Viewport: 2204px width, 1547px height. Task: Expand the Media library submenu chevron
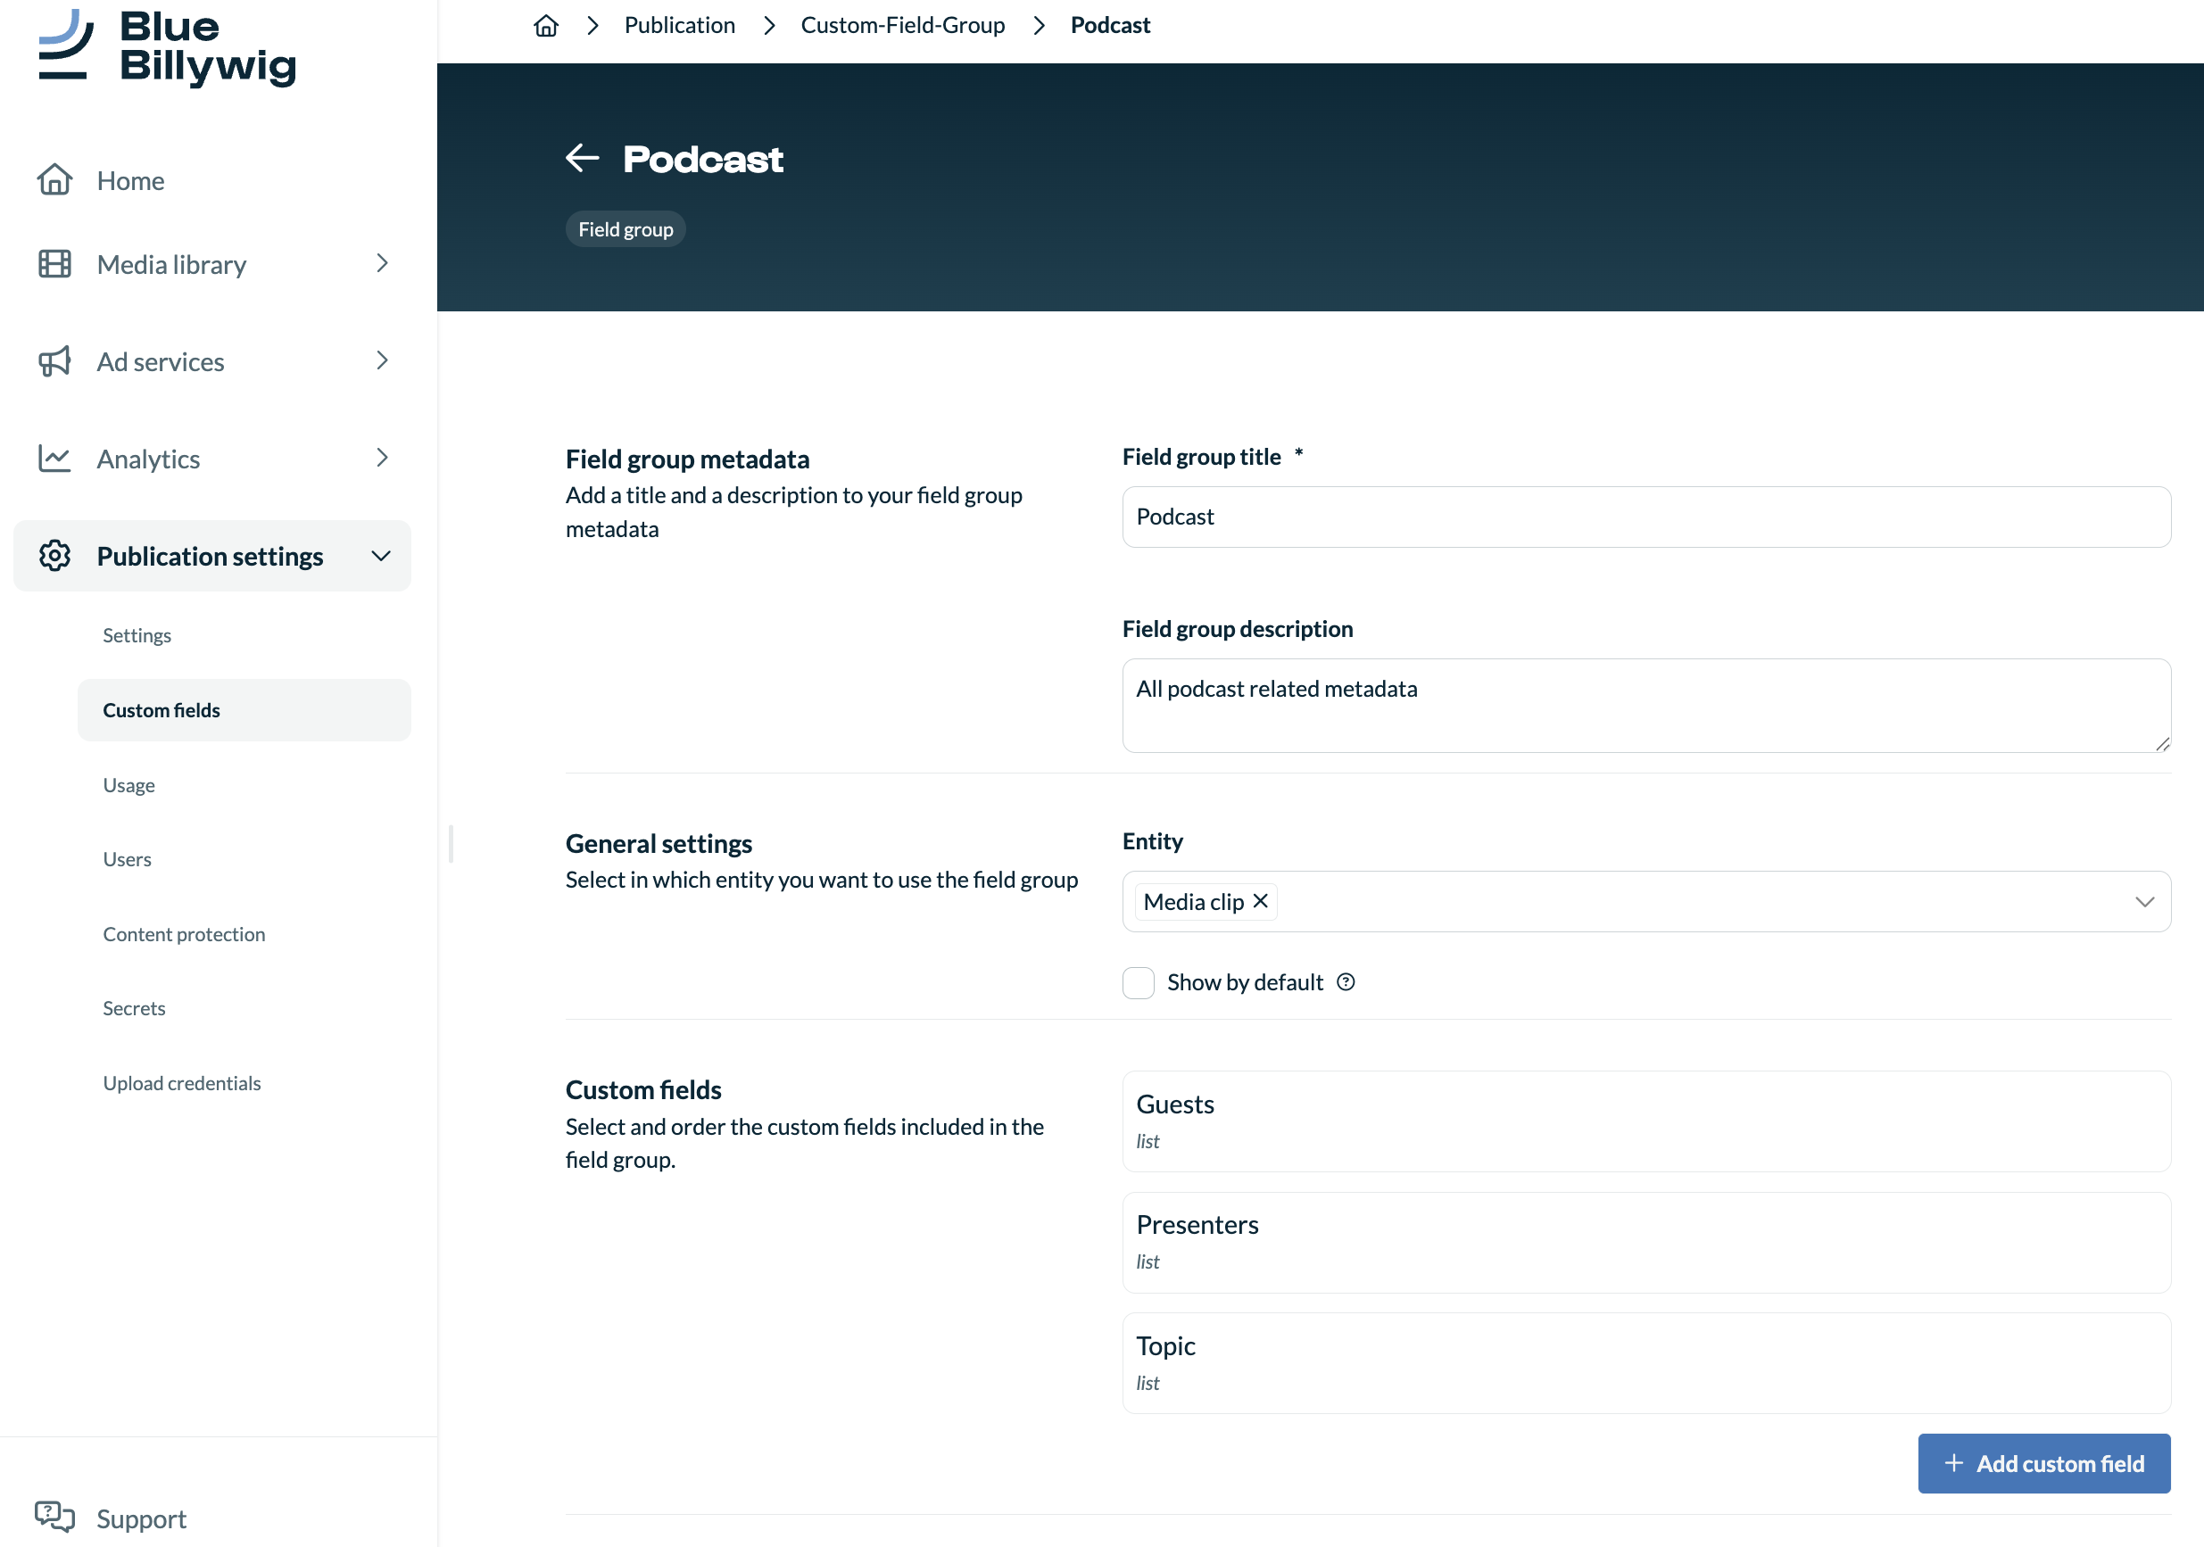(382, 263)
